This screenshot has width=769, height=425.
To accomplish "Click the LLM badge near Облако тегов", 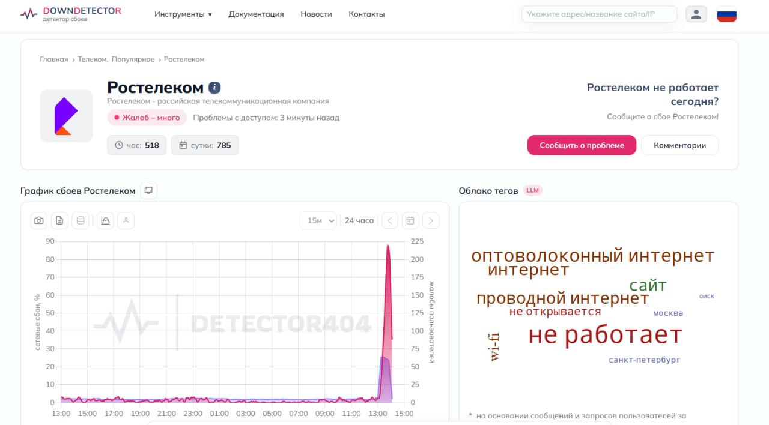I will (532, 190).
